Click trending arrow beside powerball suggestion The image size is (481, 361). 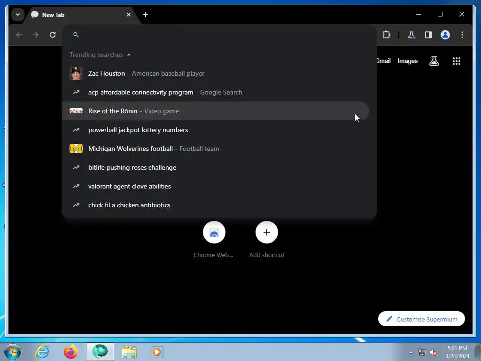pyautogui.click(x=76, y=130)
